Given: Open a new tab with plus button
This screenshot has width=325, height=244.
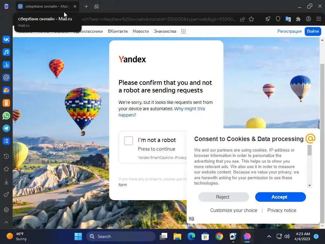Looking at the screenshot, I should click(x=86, y=6).
